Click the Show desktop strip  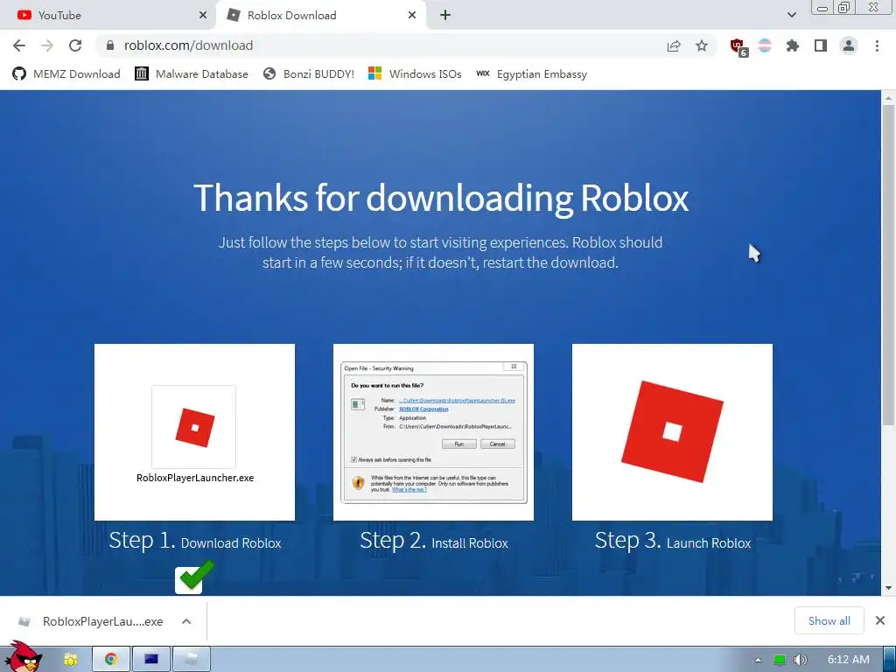889,660
